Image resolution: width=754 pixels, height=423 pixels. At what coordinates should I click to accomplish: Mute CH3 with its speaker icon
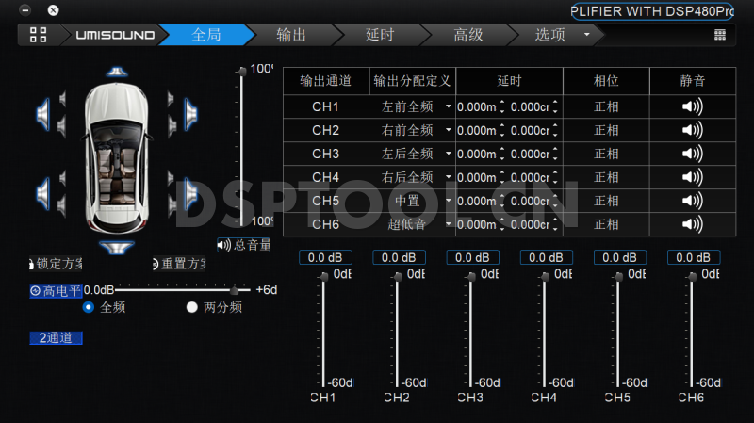693,154
